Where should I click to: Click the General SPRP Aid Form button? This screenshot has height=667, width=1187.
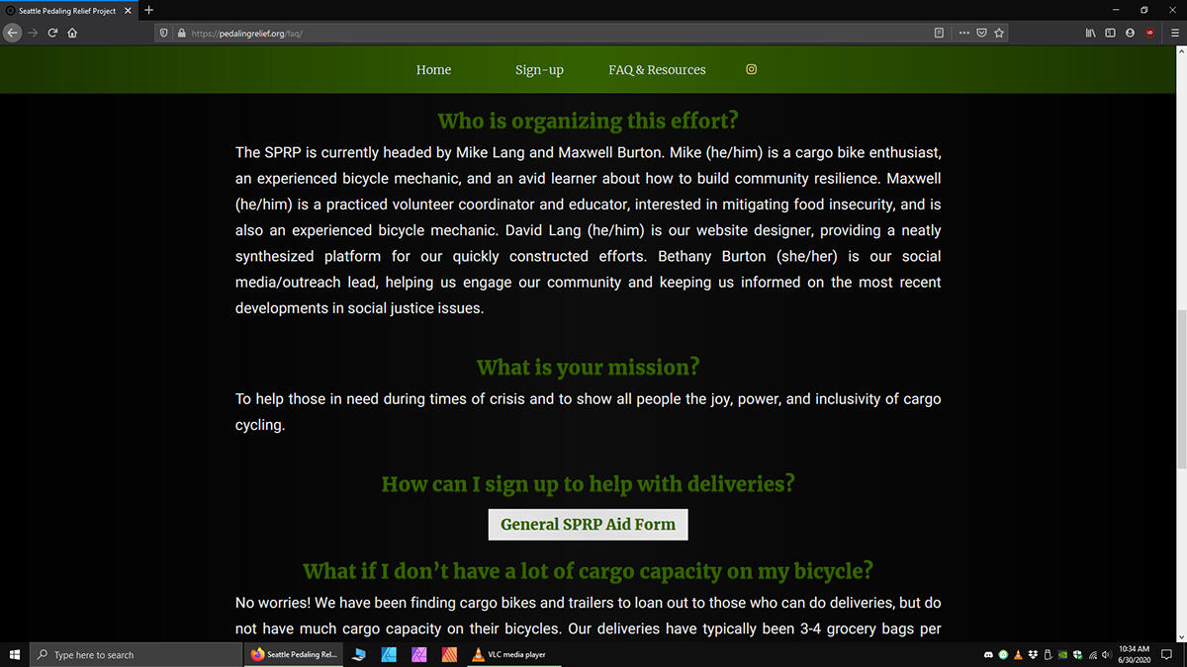588,525
